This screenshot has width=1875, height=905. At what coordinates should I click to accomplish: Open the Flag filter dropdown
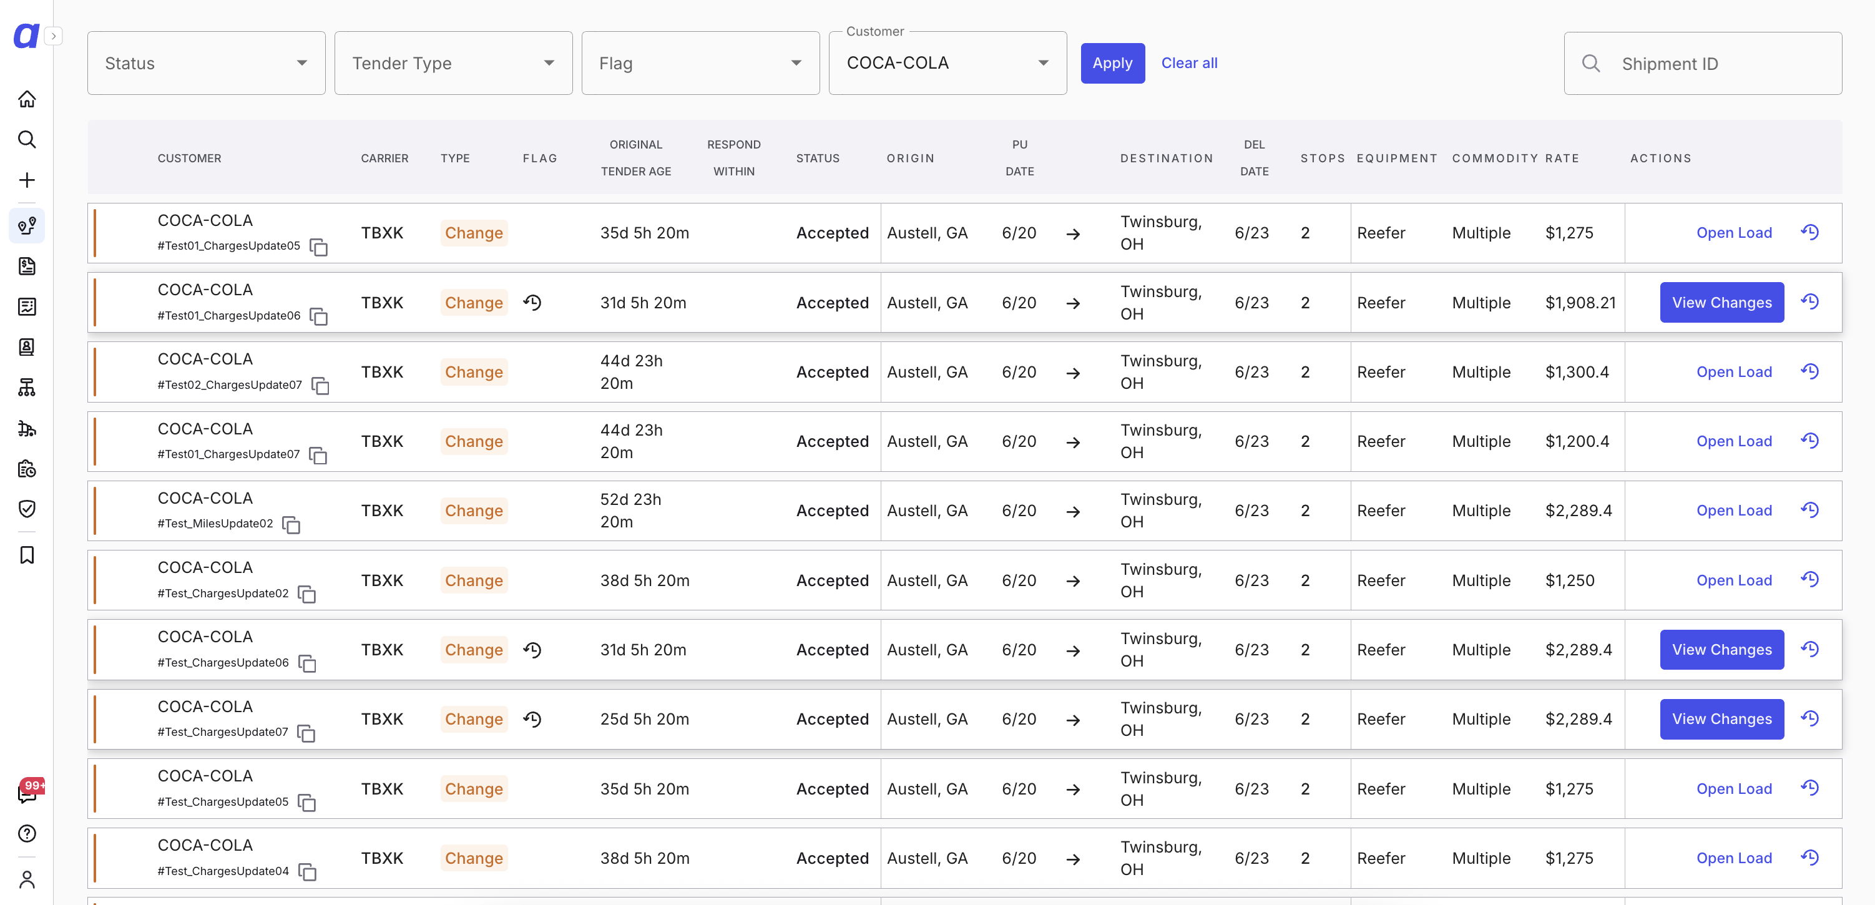[701, 63]
